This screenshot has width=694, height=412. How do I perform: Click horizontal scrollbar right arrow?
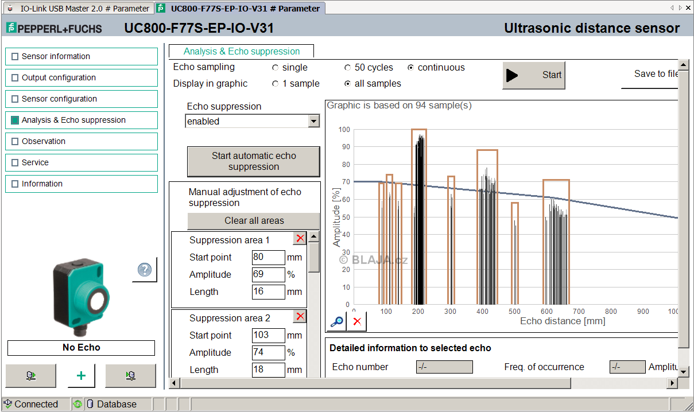(673, 383)
